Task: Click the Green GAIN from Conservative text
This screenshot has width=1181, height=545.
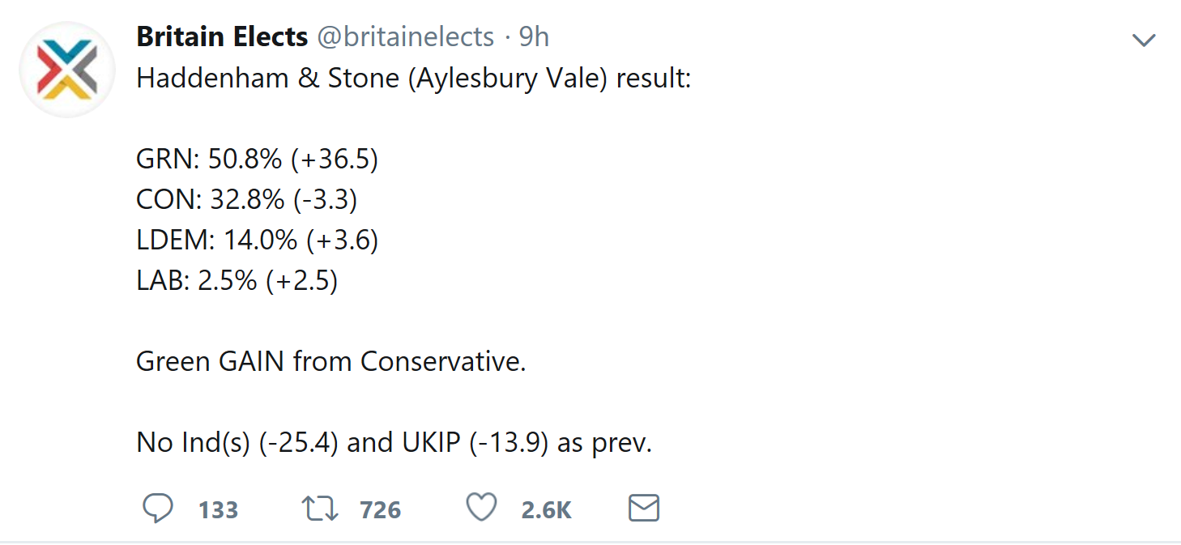Action: coord(330,361)
